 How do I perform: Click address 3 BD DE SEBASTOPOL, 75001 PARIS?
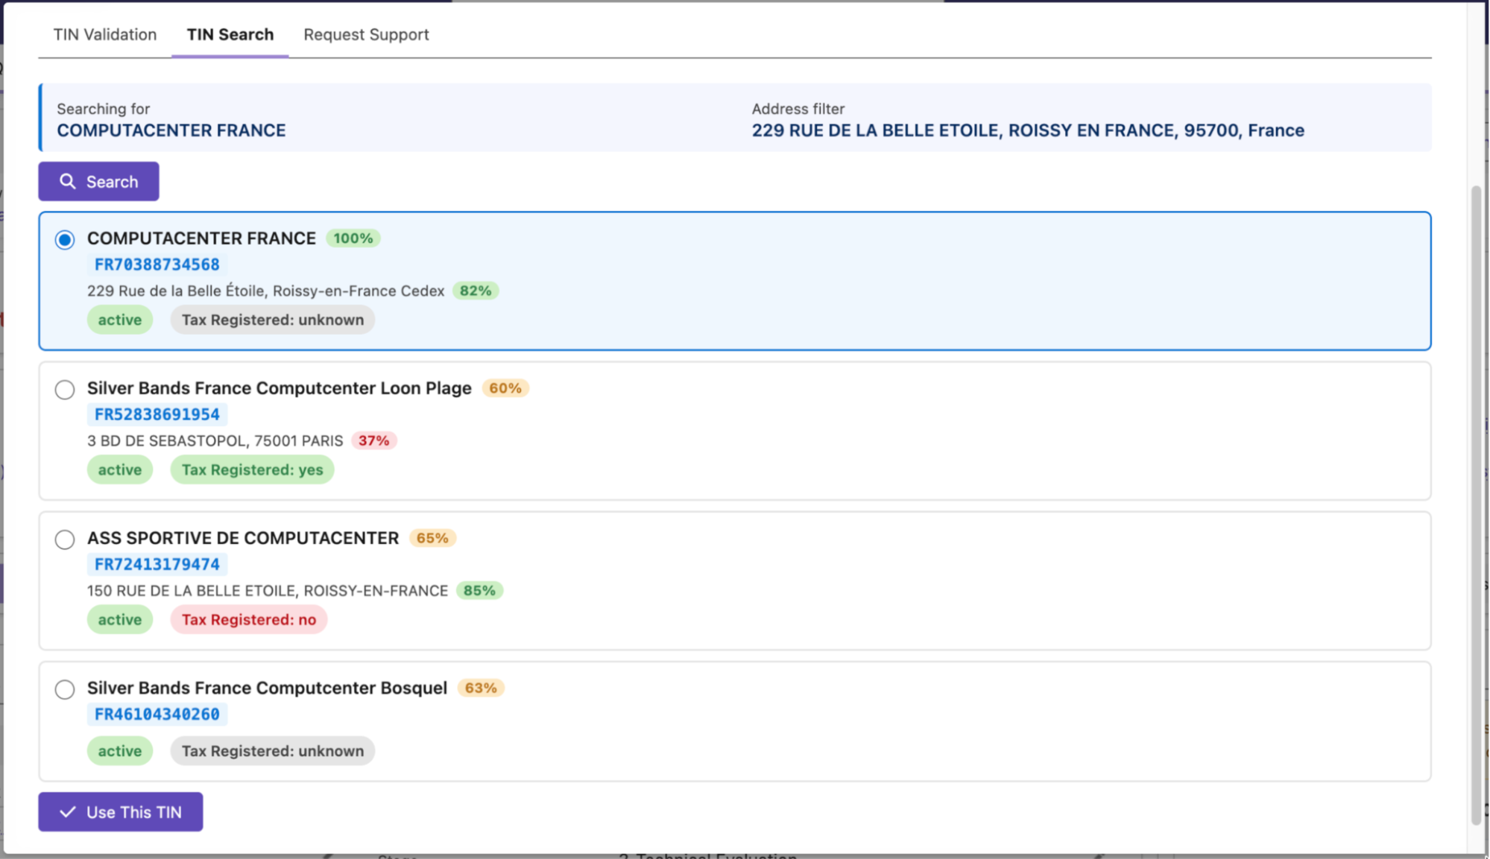(x=215, y=441)
